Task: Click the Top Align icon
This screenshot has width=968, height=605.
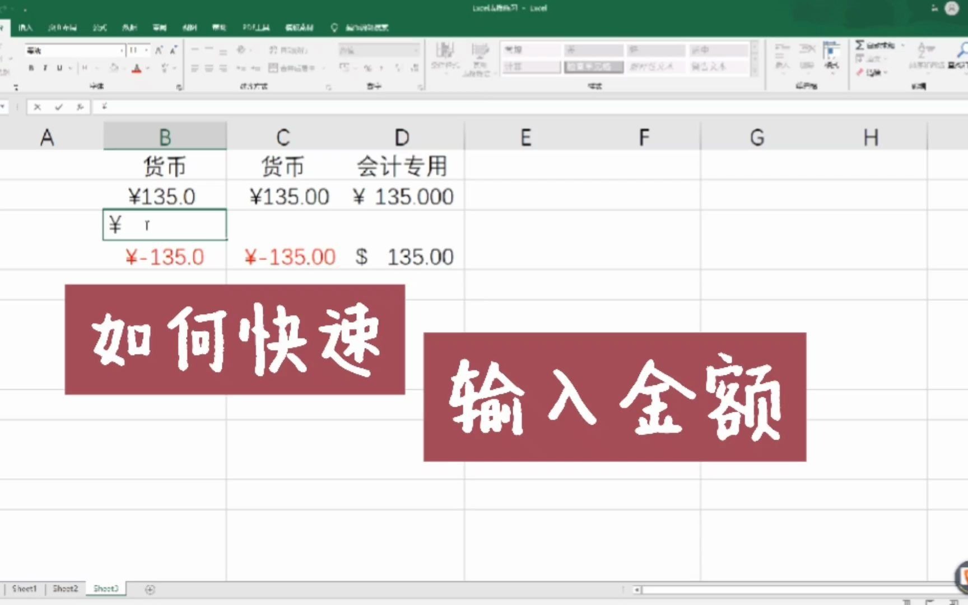Action: point(194,50)
